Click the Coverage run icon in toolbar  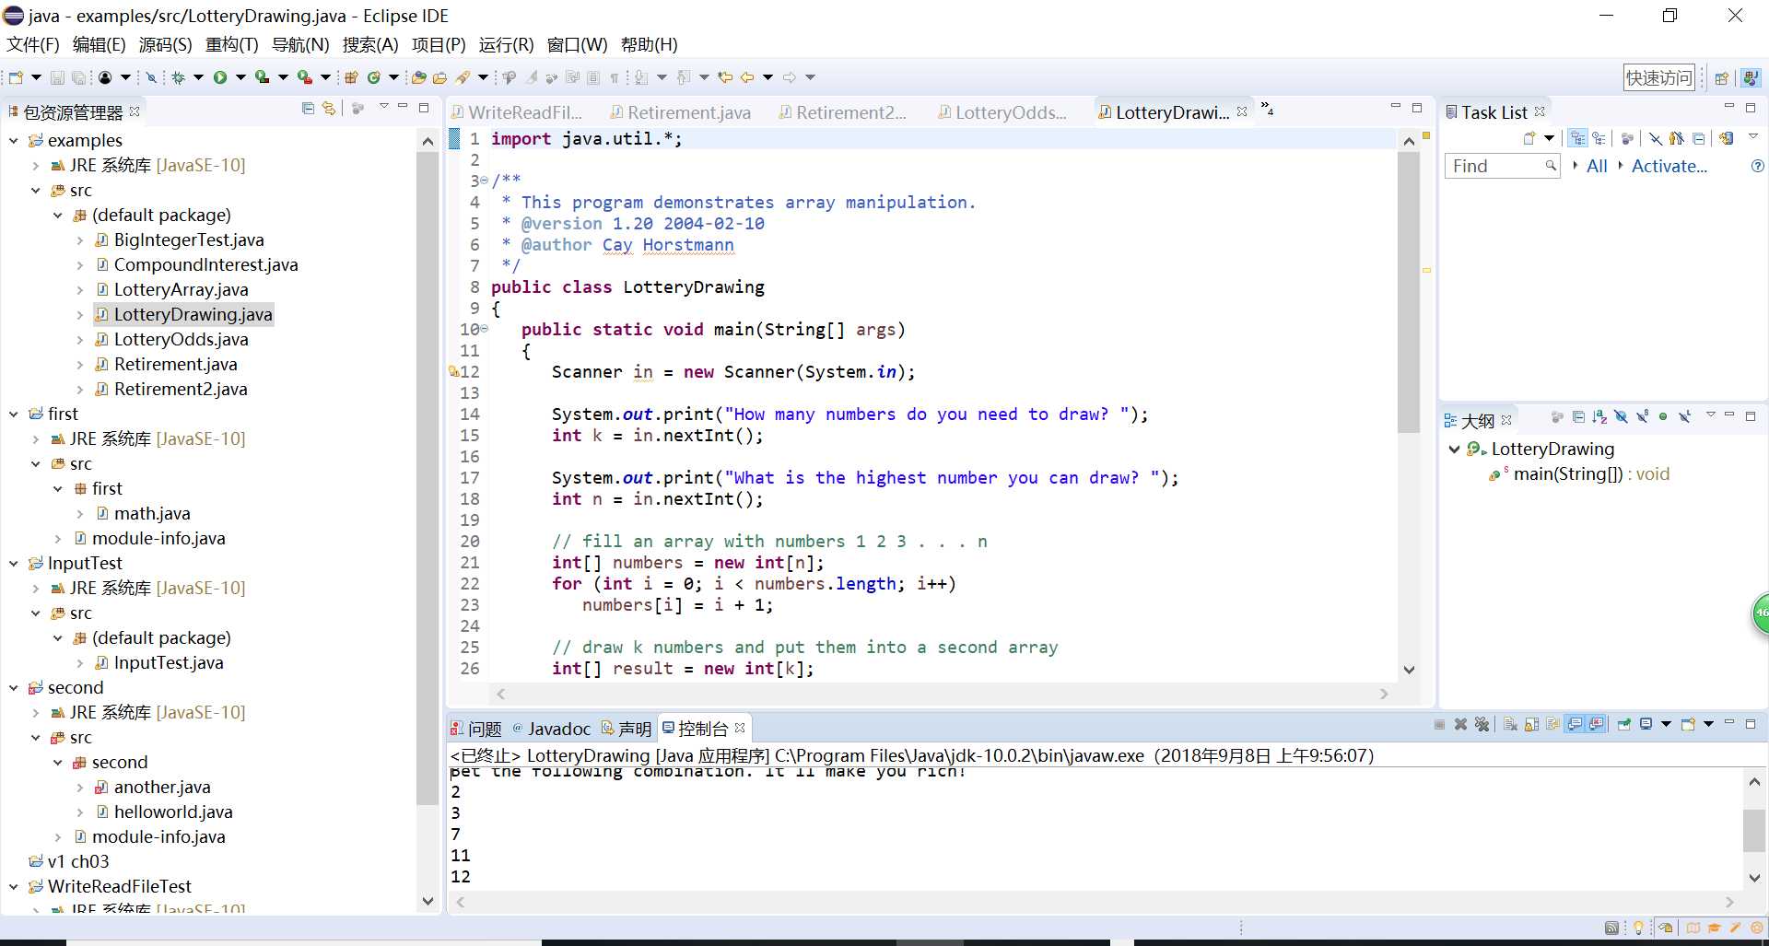point(263,77)
